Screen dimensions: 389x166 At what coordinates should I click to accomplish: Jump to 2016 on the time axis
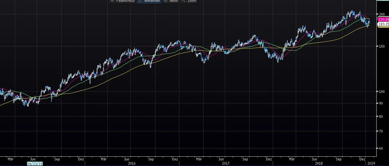coord(133,164)
